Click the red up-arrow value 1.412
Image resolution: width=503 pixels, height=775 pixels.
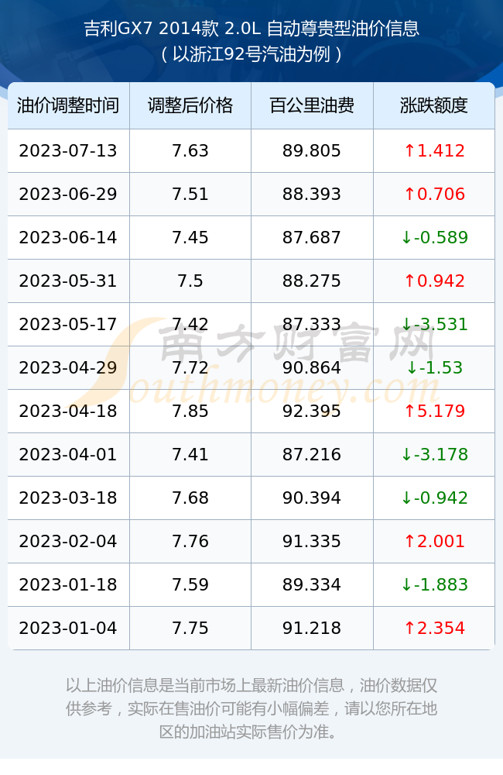click(x=434, y=151)
